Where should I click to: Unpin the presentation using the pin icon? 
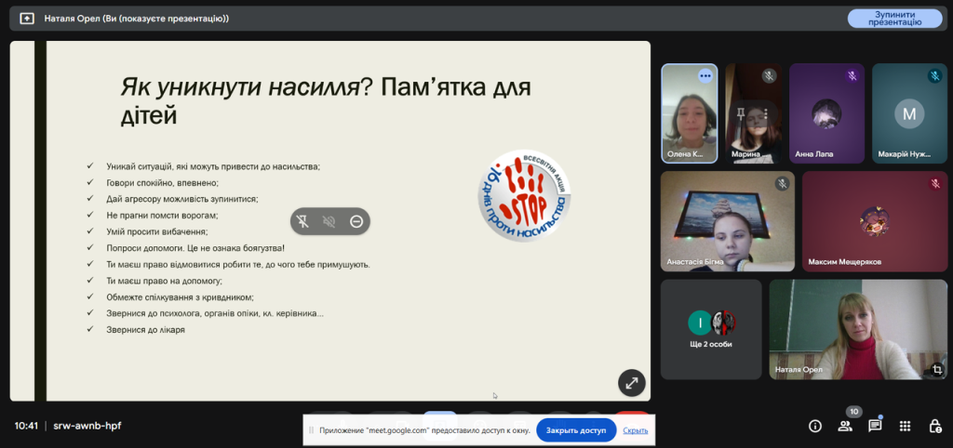(x=302, y=221)
